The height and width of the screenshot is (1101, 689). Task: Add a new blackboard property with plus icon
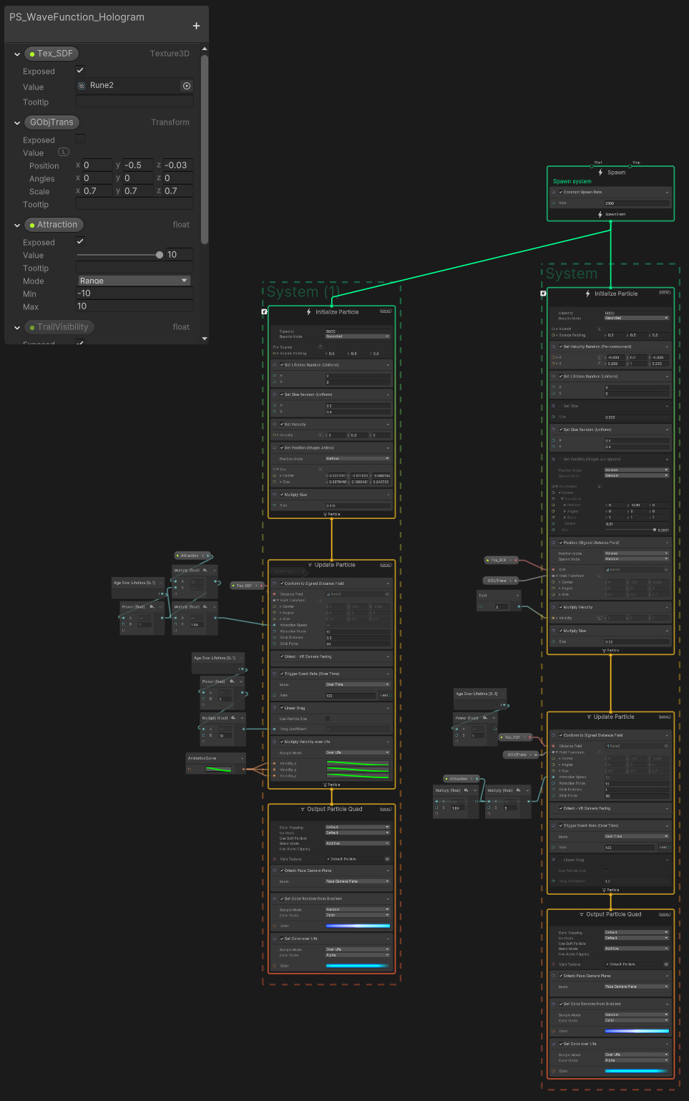pos(196,26)
